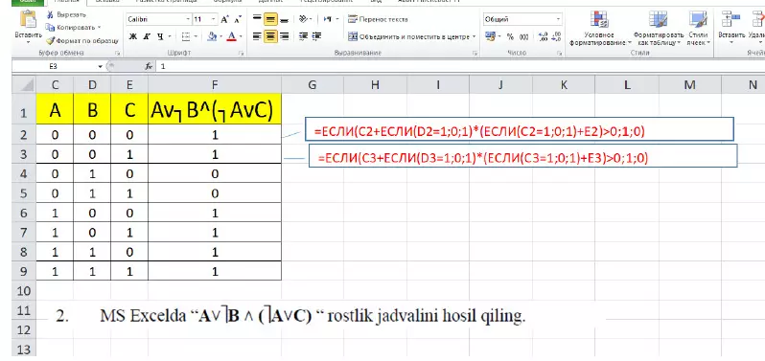Viewport: 765px width, 361px height.
Task: Click the increase decimal places icon
Action: (543, 36)
